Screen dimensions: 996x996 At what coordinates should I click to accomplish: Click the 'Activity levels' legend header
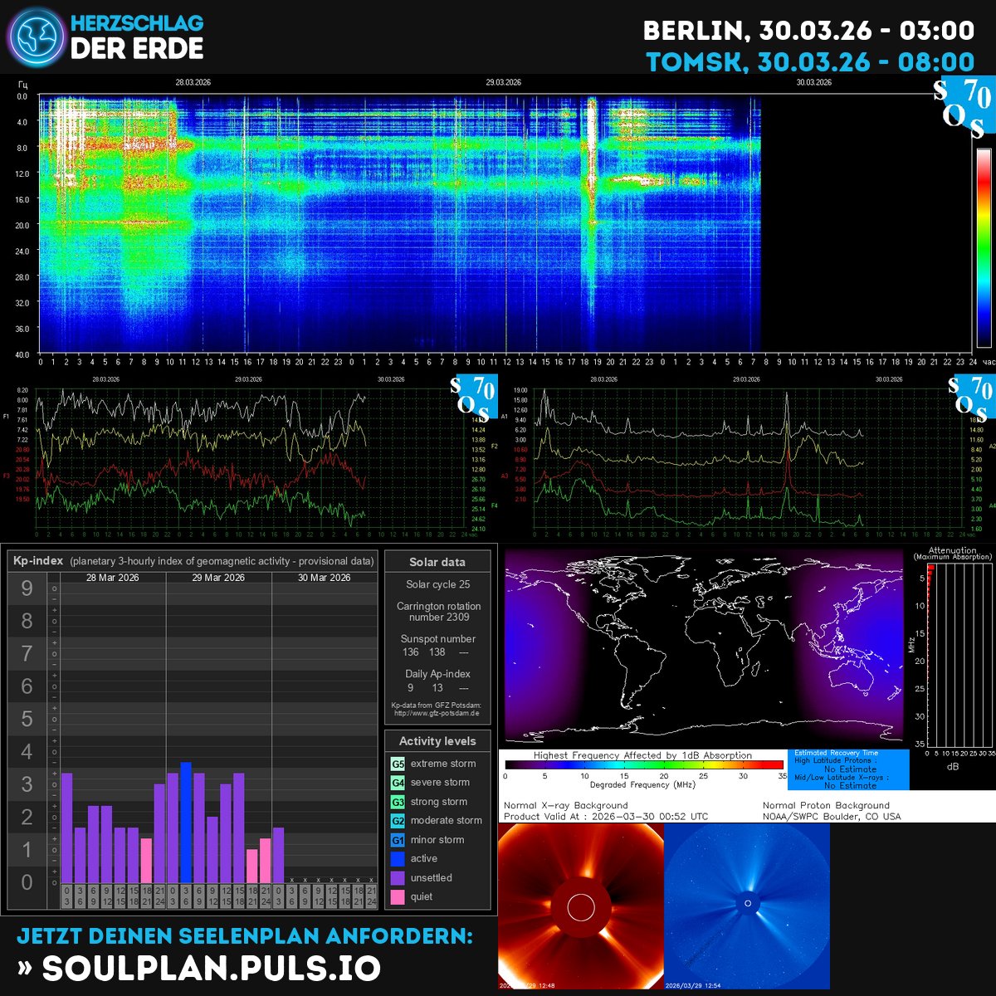(x=437, y=741)
